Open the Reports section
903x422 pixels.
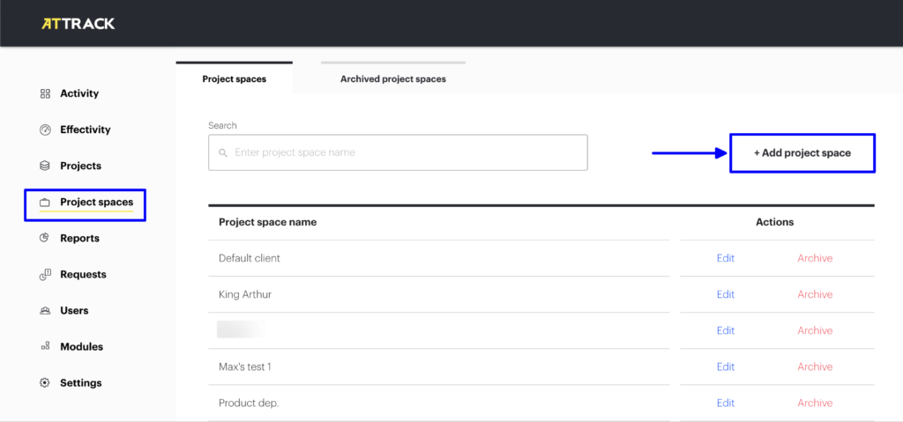click(x=79, y=238)
